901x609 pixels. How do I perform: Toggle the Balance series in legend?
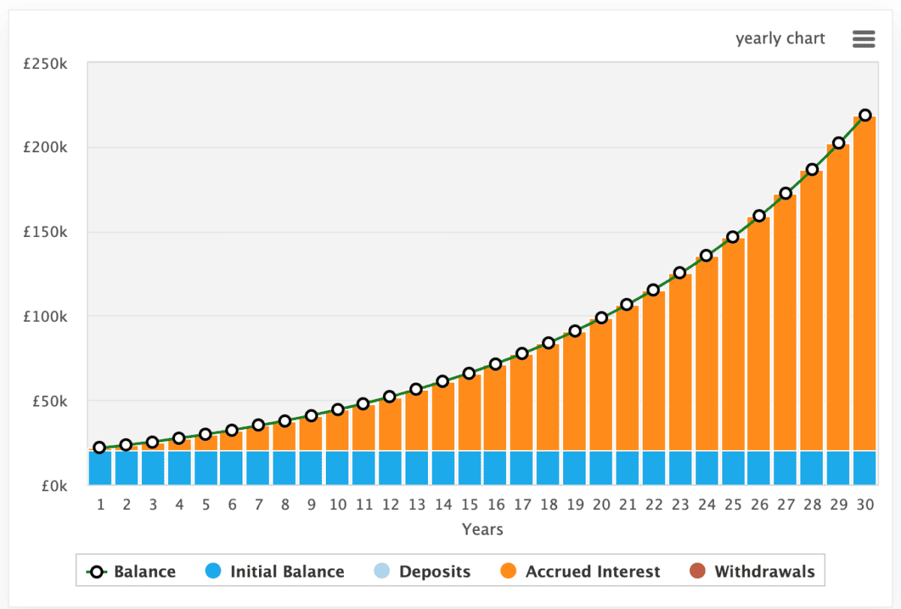coord(144,571)
